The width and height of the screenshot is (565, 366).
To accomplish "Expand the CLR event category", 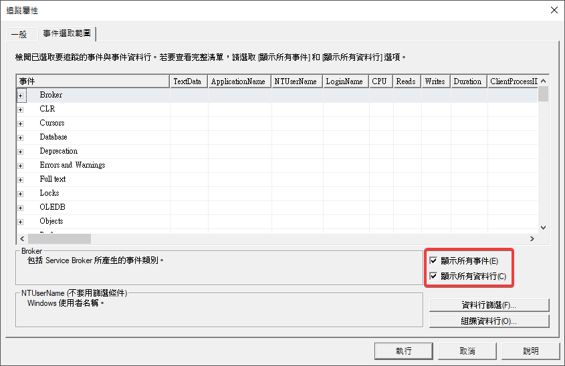I will (x=21, y=110).
